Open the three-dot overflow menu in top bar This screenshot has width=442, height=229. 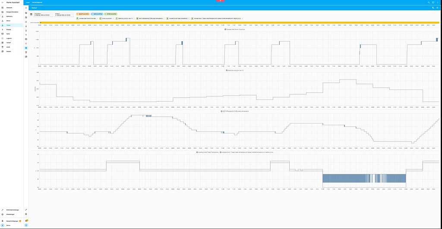click(x=438, y=3)
